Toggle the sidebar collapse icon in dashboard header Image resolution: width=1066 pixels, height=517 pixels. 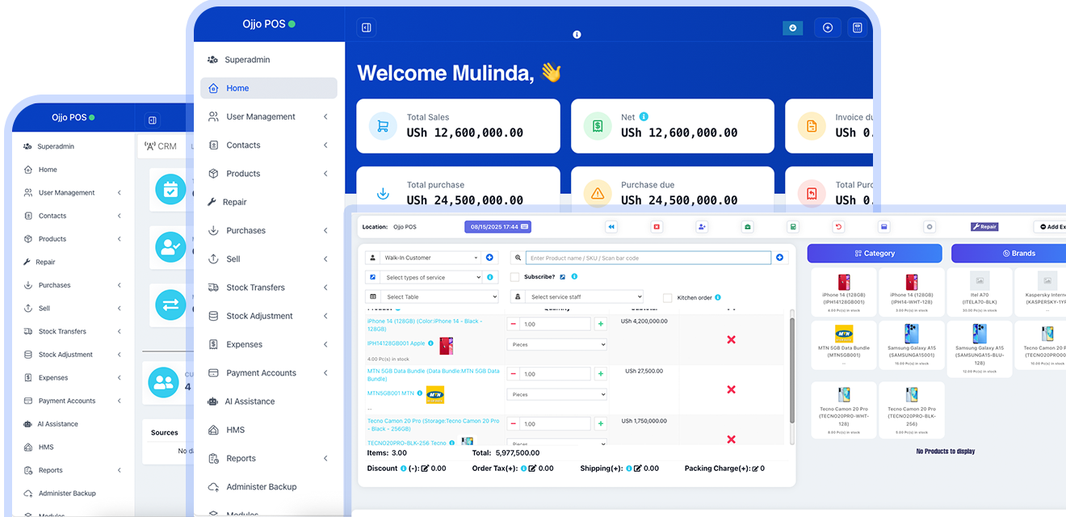367,27
